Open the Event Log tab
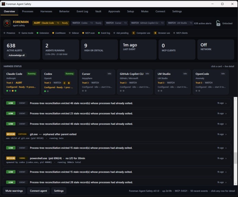The height and width of the screenshot is (197, 238). [82, 11]
